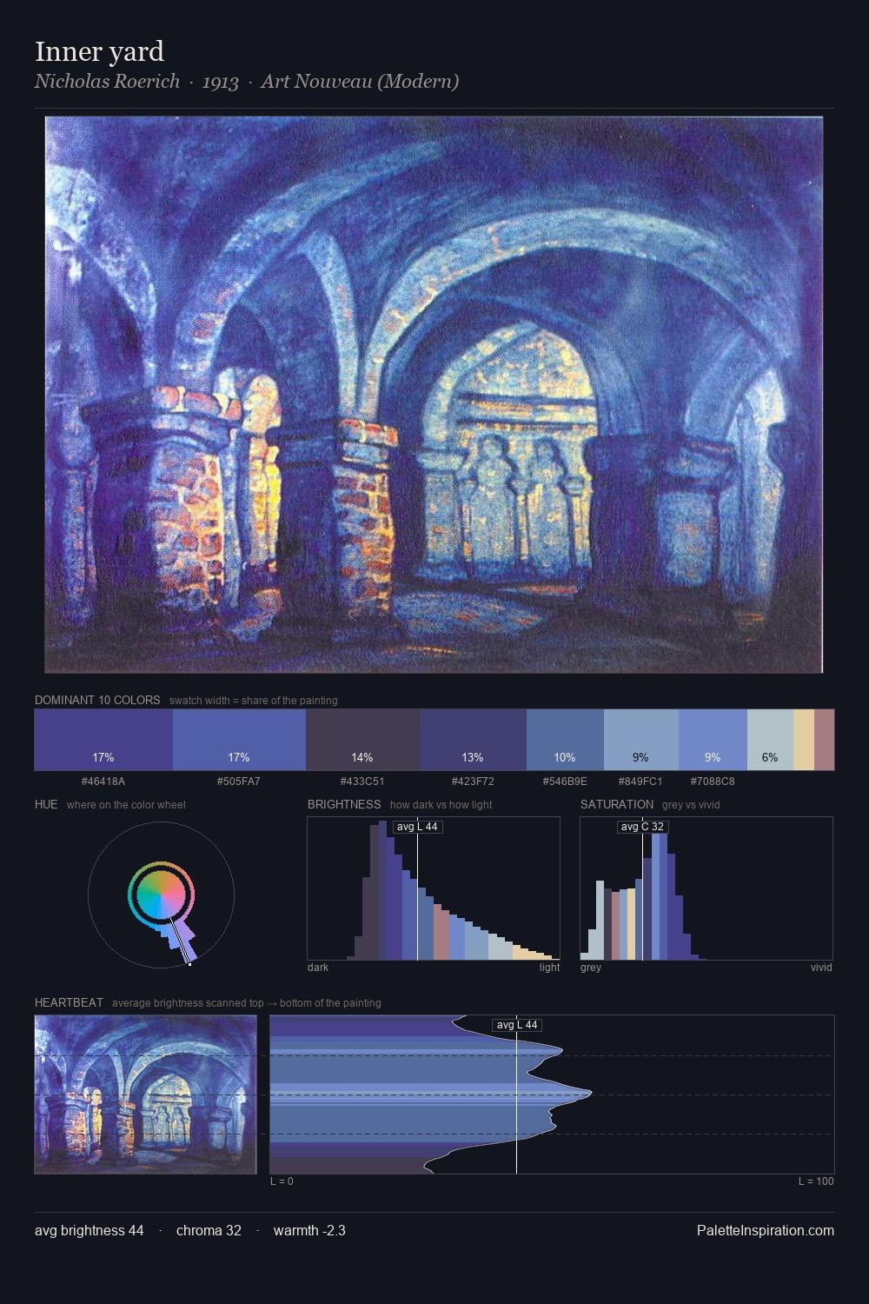The width and height of the screenshot is (869, 1304).
Task: Click the 'HEARTBEAT' section heading
Action: click(69, 1002)
